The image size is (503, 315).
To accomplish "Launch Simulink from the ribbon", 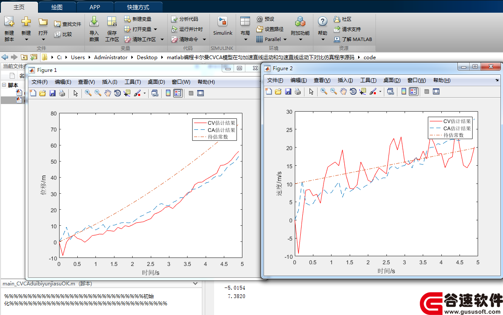I will [223, 26].
